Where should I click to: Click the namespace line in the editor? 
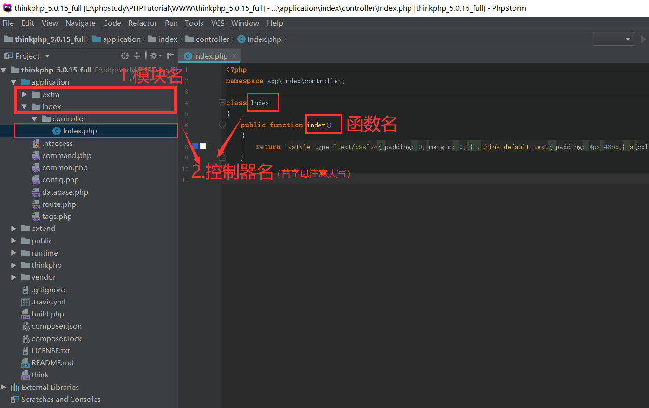[285, 81]
